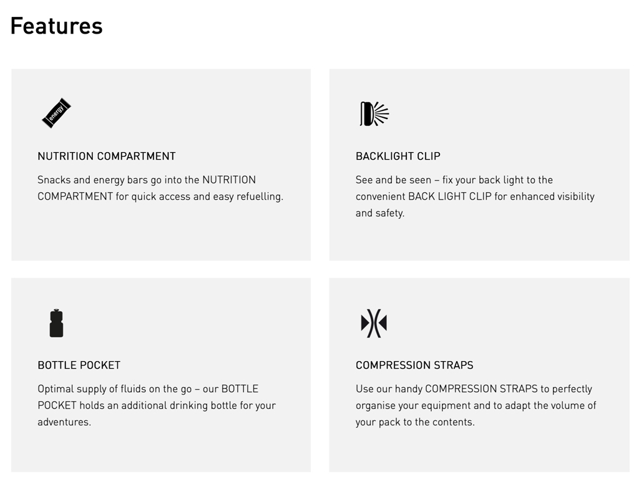Select the NUTRITION COMPARTMENT card title

coord(107,156)
